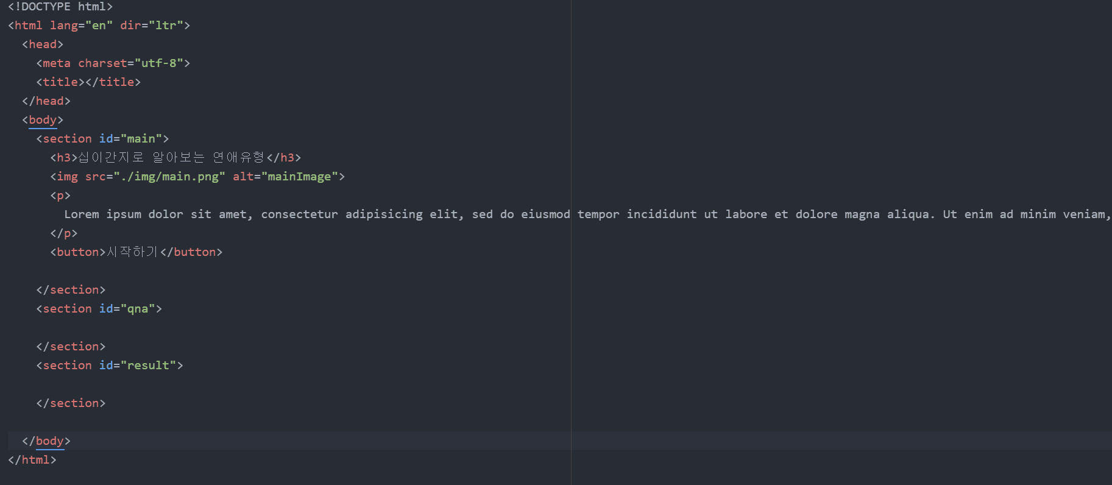Screen dimensions: 1112x485
Task: Click the opening head tag
Action: [x=43, y=44]
